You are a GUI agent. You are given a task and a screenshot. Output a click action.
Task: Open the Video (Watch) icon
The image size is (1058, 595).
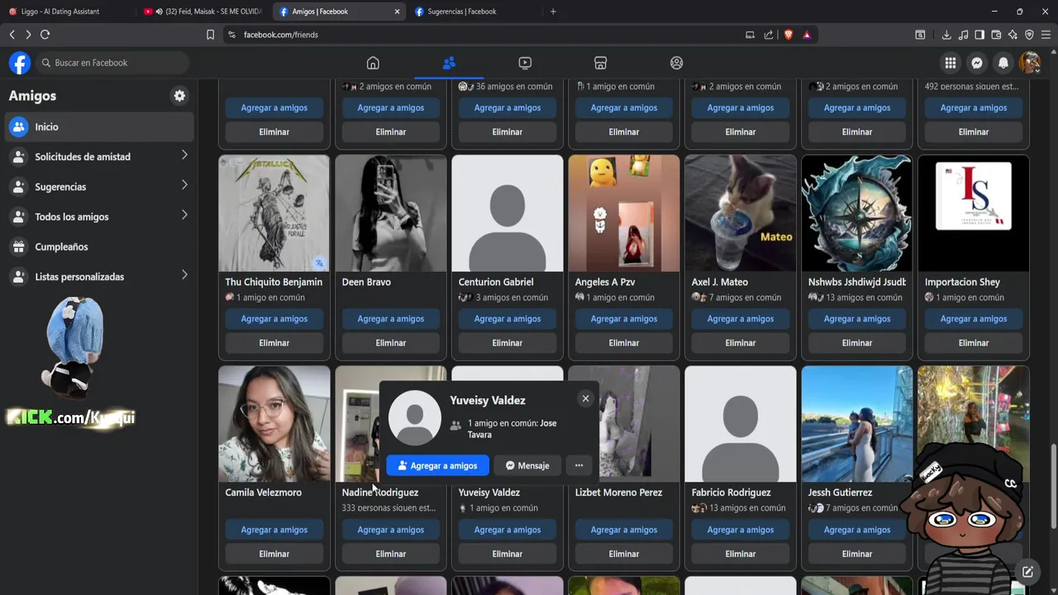(x=525, y=63)
